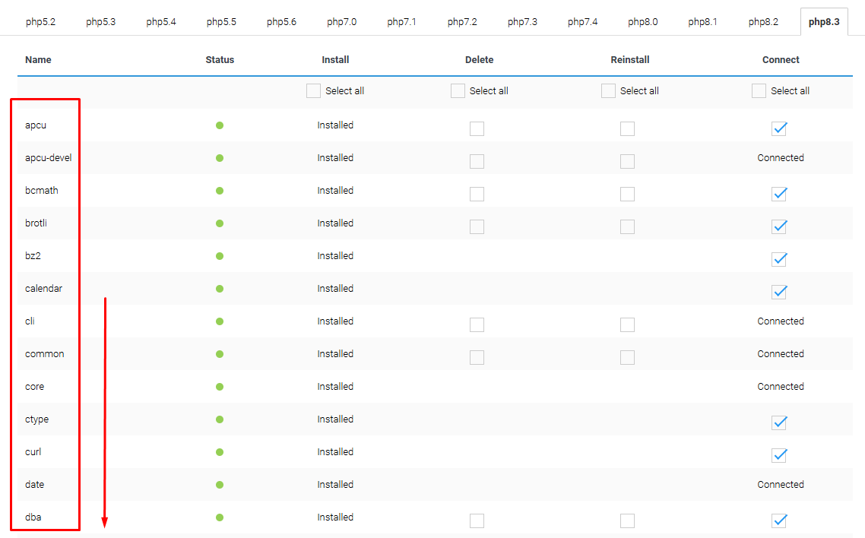Tick Reinstall checkbox for common

pyautogui.click(x=627, y=357)
